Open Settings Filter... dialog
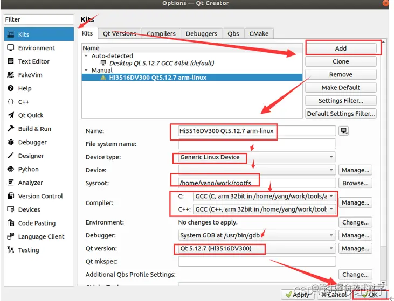Image resolution: width=394 pixels, height=301 pixels. pyautogui.click(x=341, y=100)
